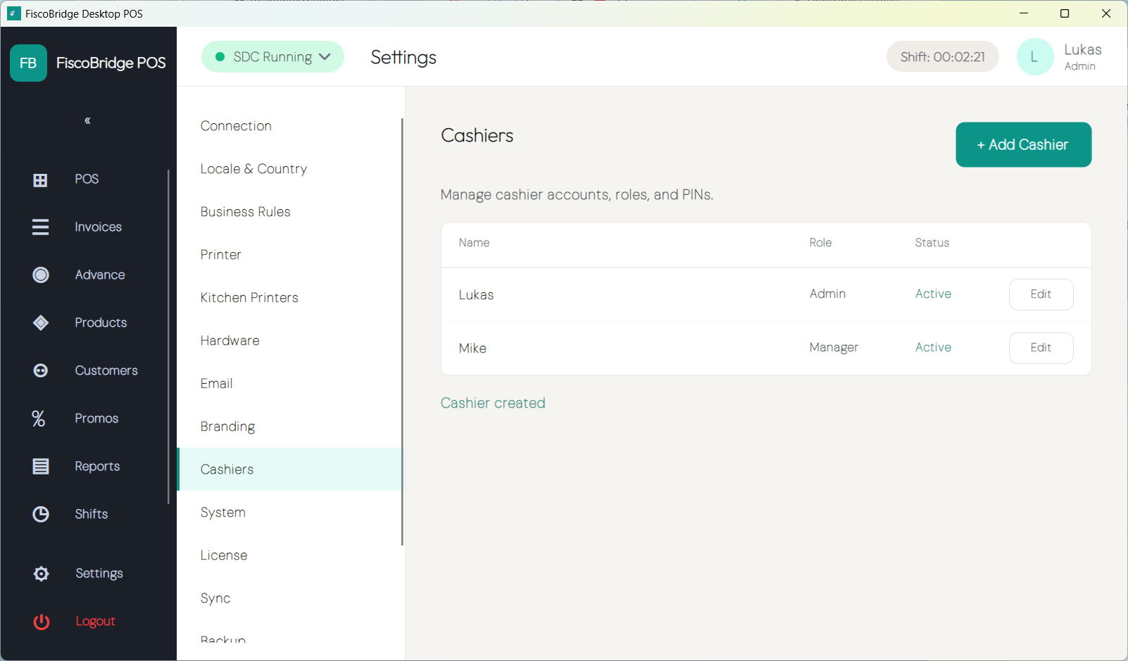Click Mike's Active status

click(x=933, y=347)
